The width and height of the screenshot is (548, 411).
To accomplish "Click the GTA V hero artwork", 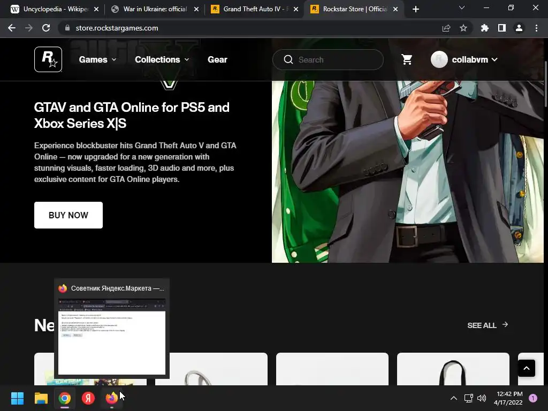I will coord(407,172).
